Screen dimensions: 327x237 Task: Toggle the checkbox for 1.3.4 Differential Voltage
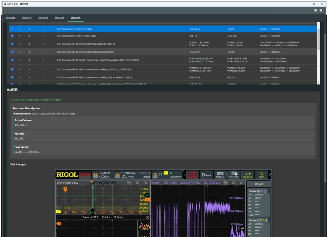(x=12, y=44)
